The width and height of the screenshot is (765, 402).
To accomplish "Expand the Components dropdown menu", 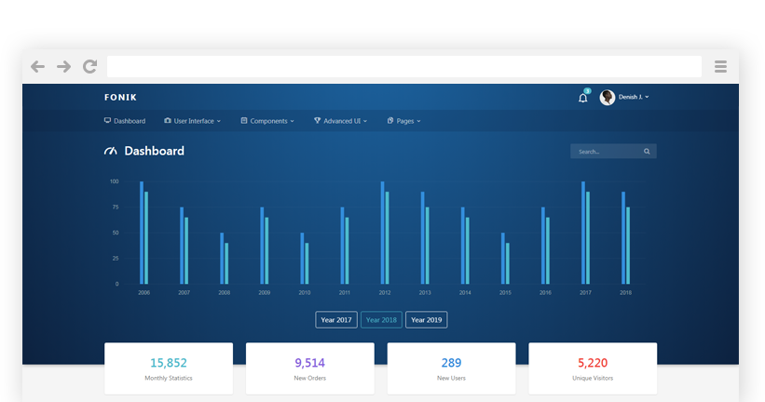I will click(x=267, y=121).
